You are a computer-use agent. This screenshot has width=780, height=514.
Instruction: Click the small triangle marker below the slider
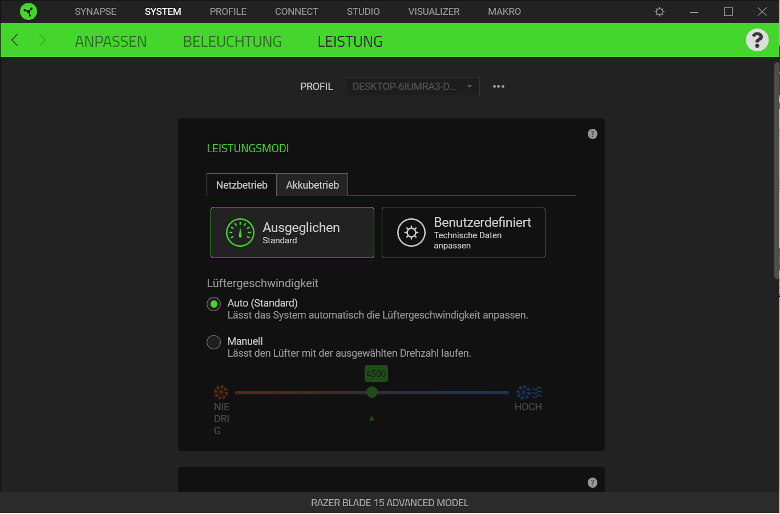tap(371, 418)
